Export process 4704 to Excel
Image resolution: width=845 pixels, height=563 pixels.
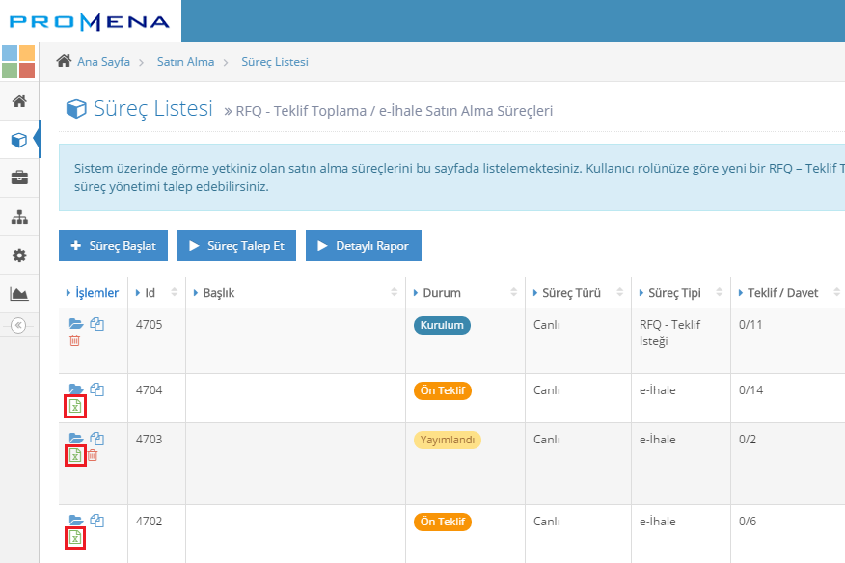tap(75, 406)
